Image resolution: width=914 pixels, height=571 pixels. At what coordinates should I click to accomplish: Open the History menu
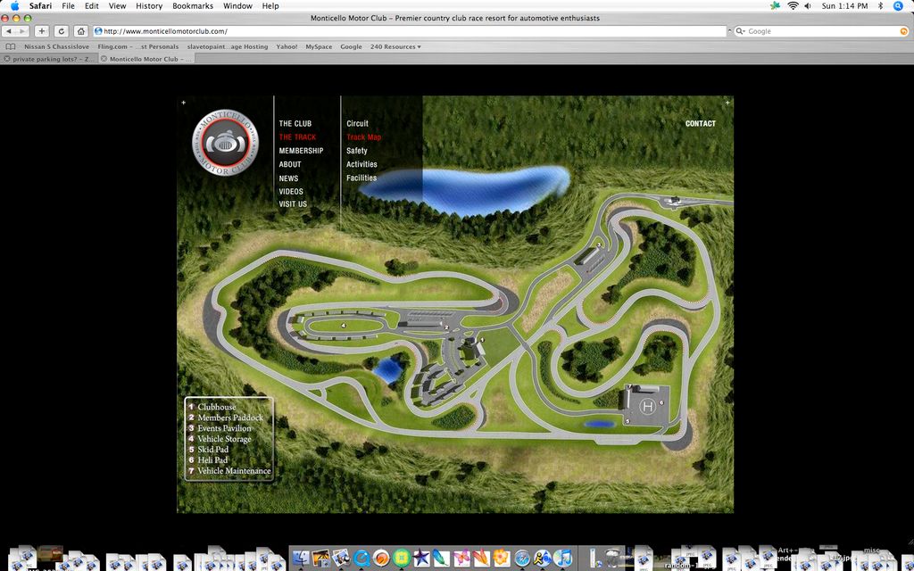pyautogui.click(x=149, y=6)
